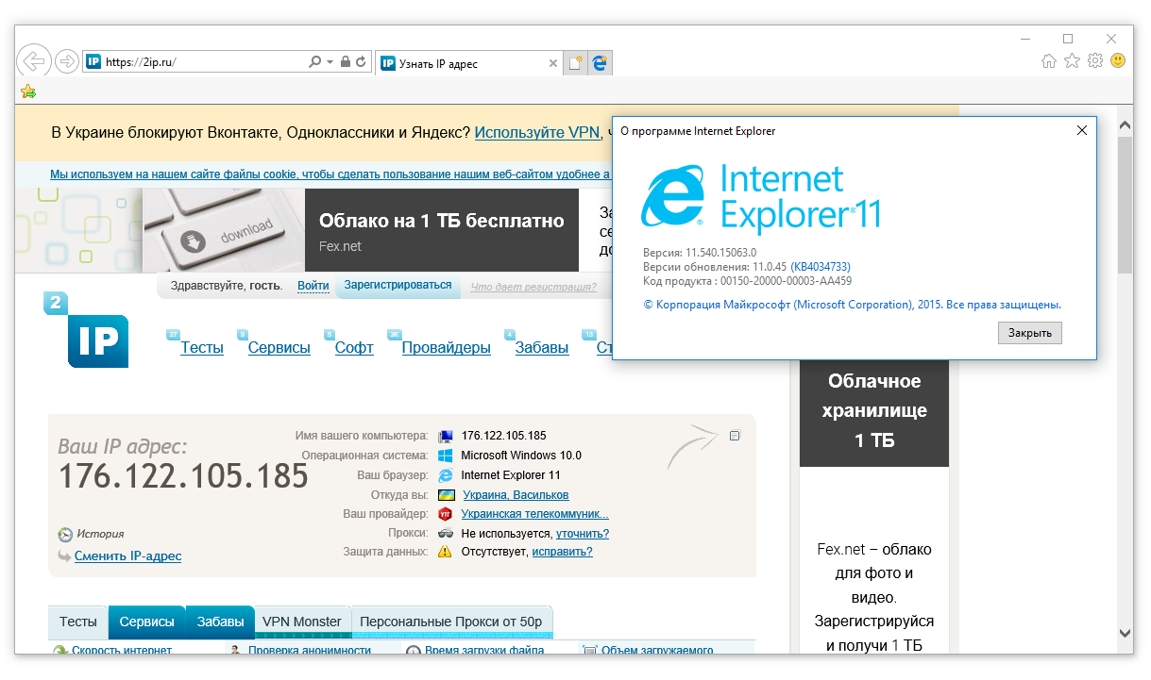The image size is (1151, 680).
Task: Click the 'Закрыть' button in About dialog
Action: (x=1030, y=333)
